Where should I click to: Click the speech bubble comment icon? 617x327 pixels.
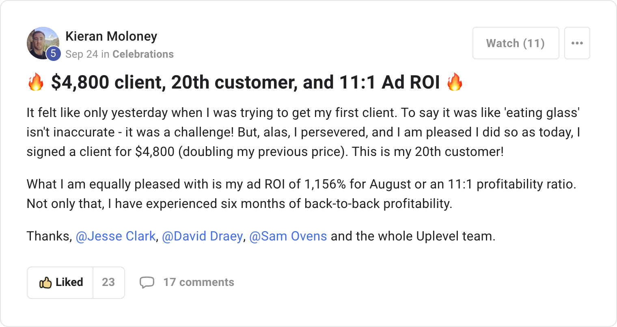coord(147,282)
